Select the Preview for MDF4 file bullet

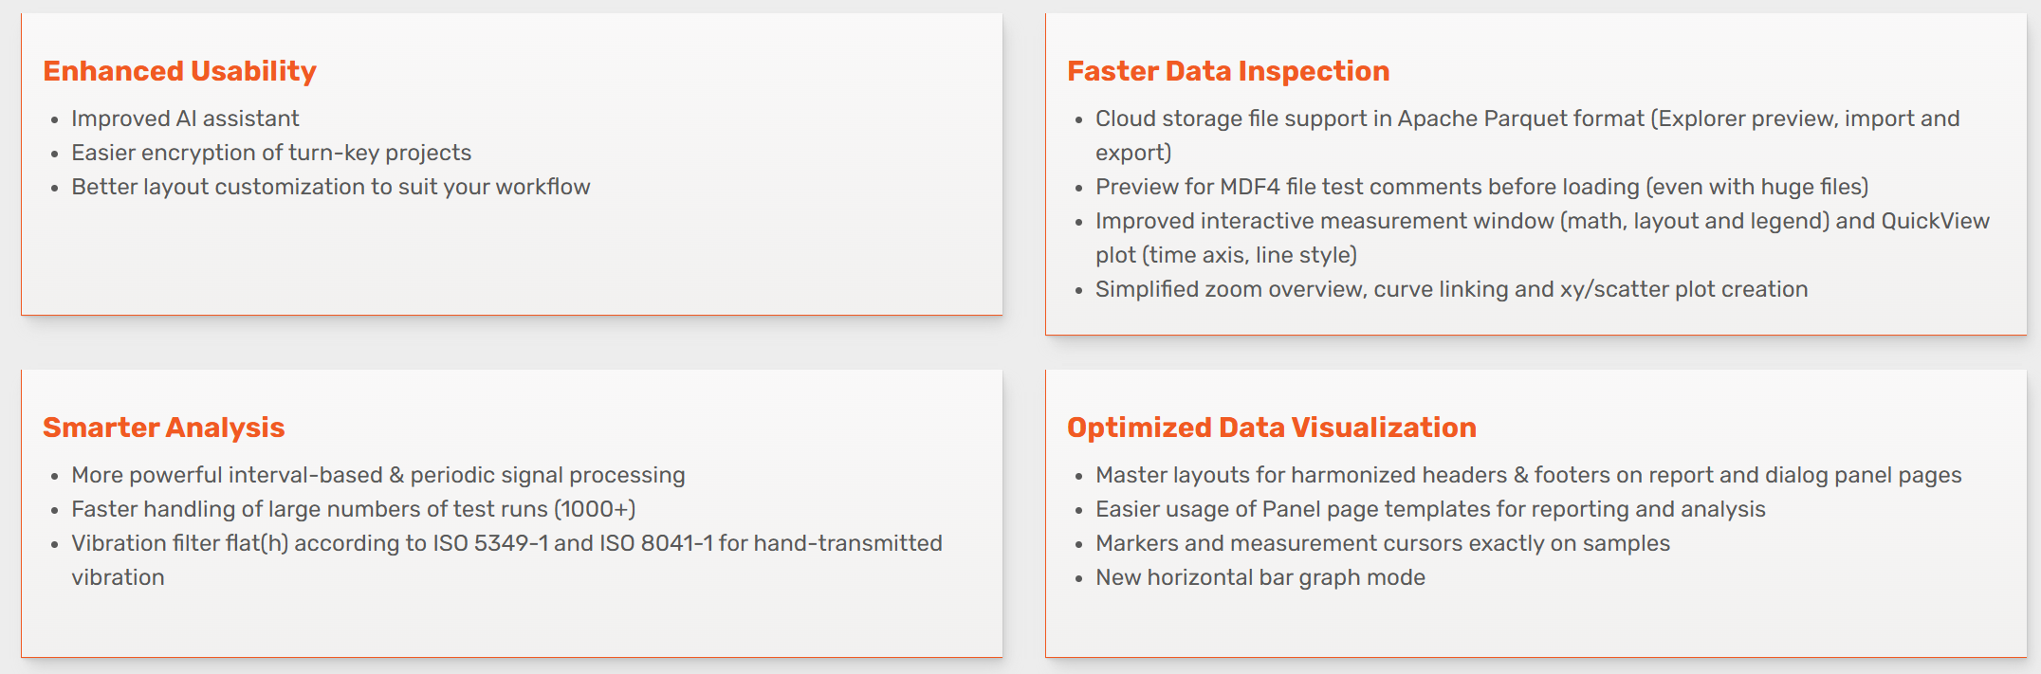click(1482, 187)
